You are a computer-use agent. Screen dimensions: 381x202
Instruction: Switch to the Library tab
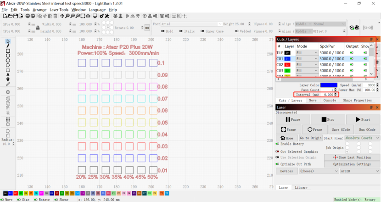coord(301,187)
